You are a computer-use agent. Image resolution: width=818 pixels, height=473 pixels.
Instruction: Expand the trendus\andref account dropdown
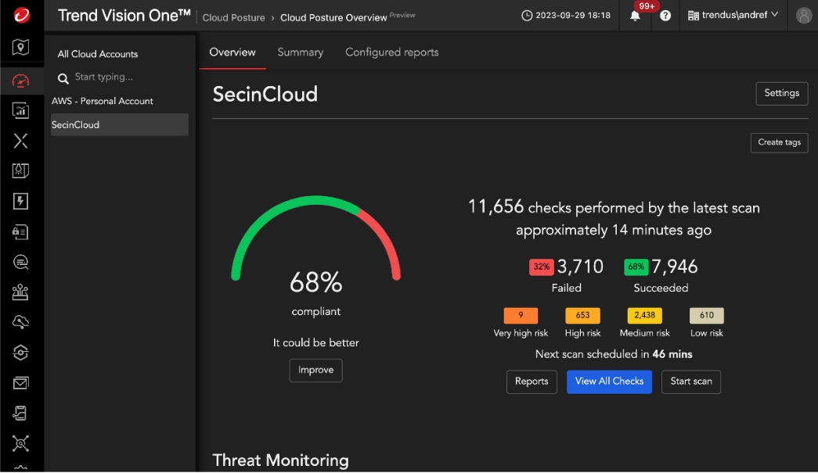click(x=733, y=15)
